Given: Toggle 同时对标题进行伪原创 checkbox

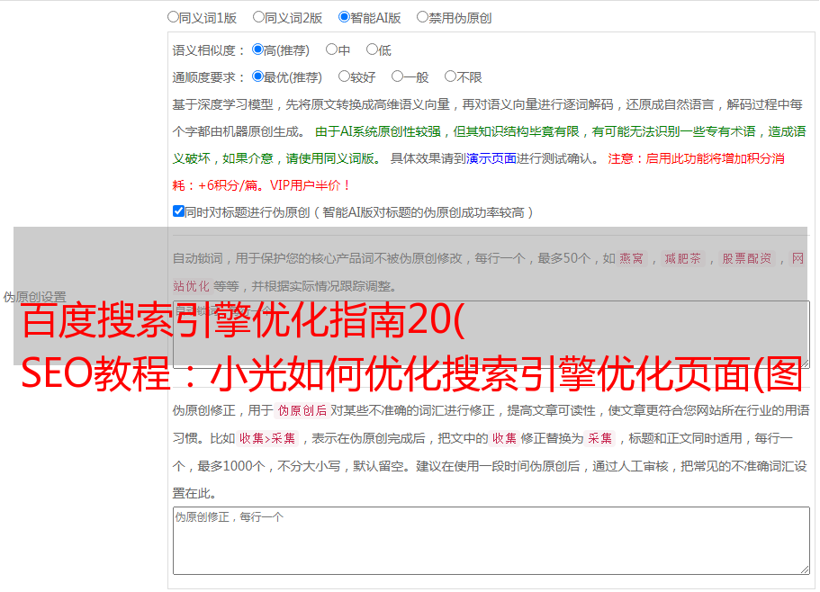Looking at the screenshot, I should click(178, 211).
